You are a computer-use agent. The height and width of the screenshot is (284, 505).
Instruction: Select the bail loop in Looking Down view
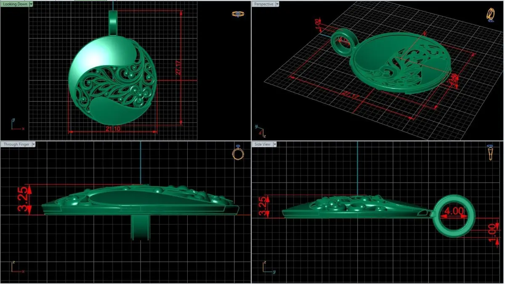click(x=113, y=23)
